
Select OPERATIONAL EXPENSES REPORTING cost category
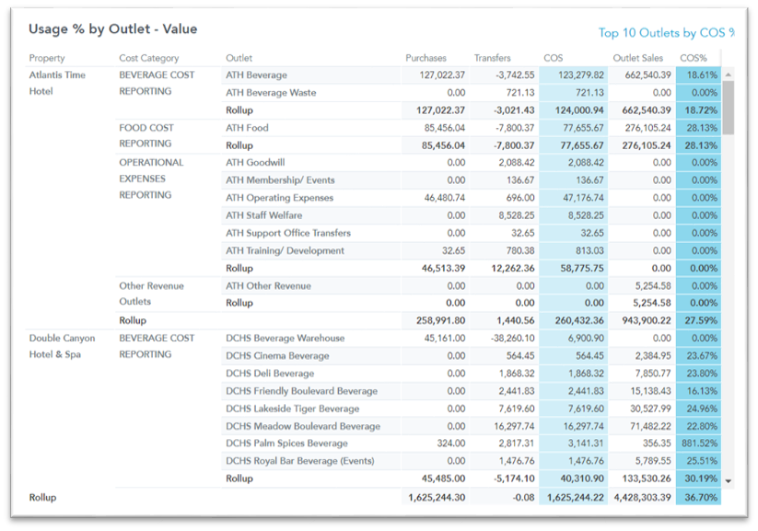coord(151,179)
